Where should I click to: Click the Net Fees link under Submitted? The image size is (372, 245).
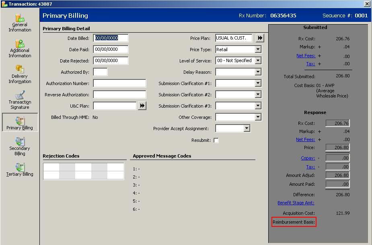tap(306, 56)
